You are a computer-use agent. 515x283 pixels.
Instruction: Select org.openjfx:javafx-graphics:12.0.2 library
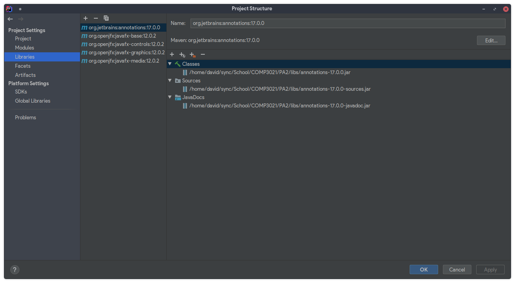123,52
